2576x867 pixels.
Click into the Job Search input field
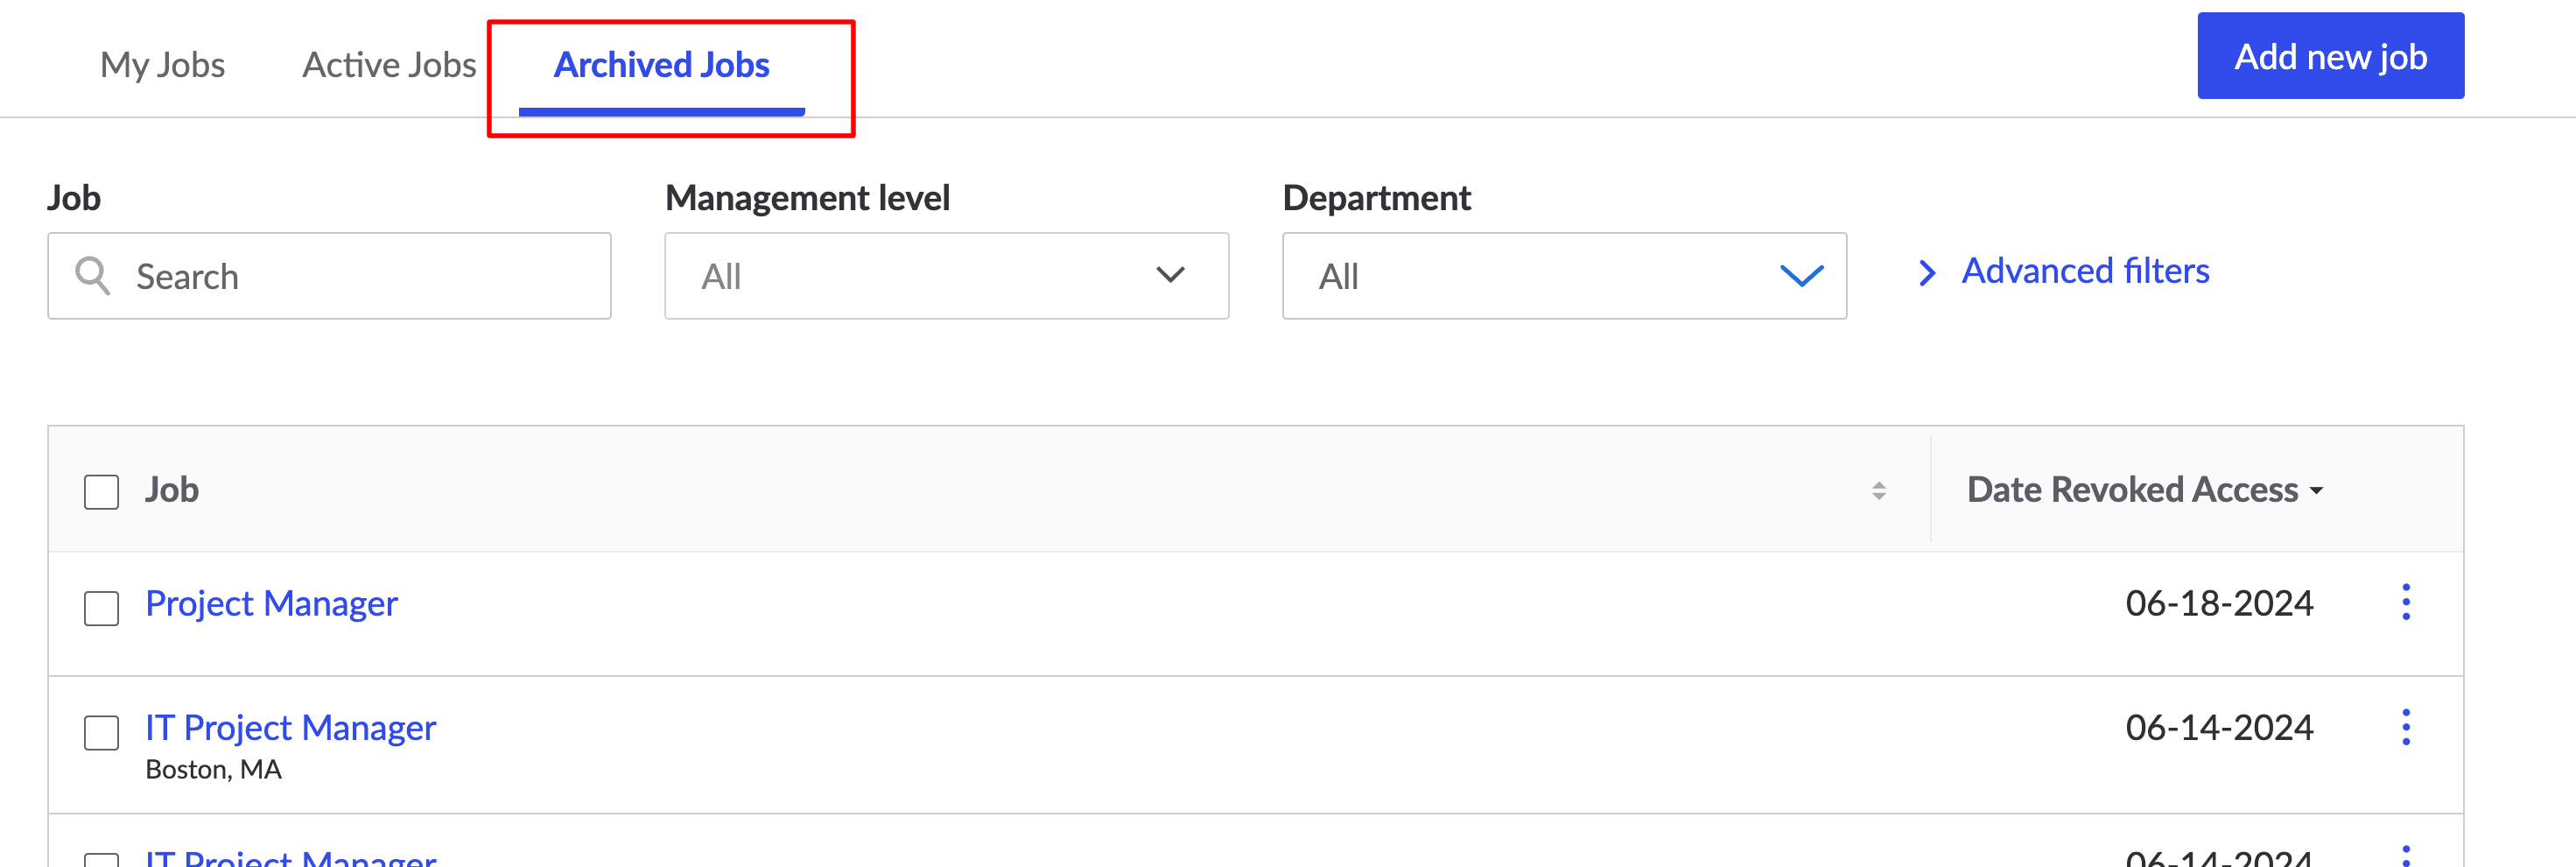(329, 276)
